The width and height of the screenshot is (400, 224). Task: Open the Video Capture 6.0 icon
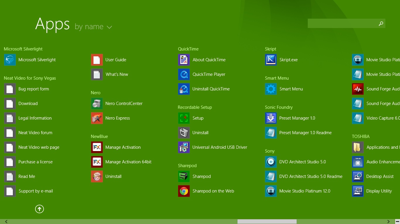pos(358,118)
